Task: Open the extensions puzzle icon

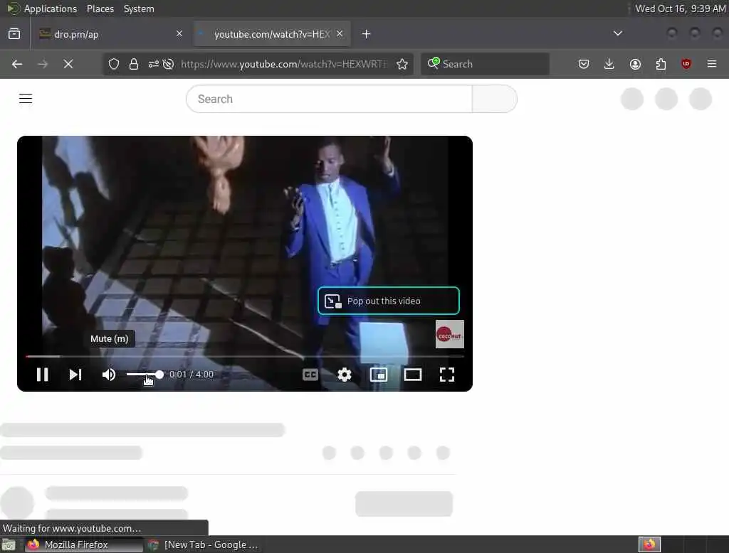Action: [661, 63]
